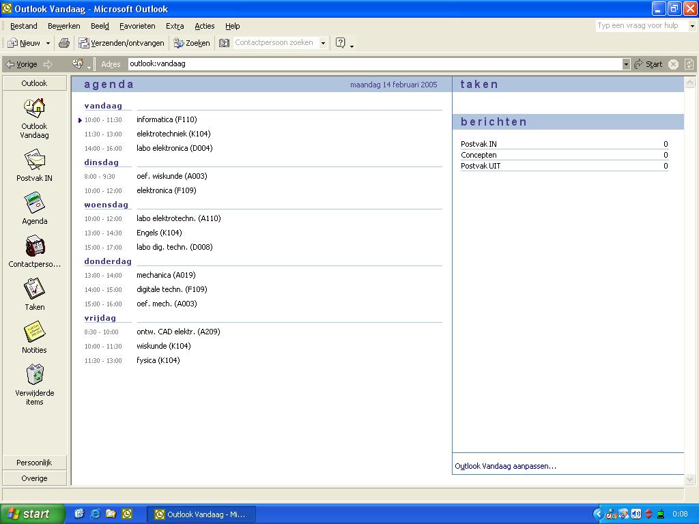The height and width of the screenshot is (524, 699).
Task: Expand hidden system tray icons arrow
Action: point(599,514)
